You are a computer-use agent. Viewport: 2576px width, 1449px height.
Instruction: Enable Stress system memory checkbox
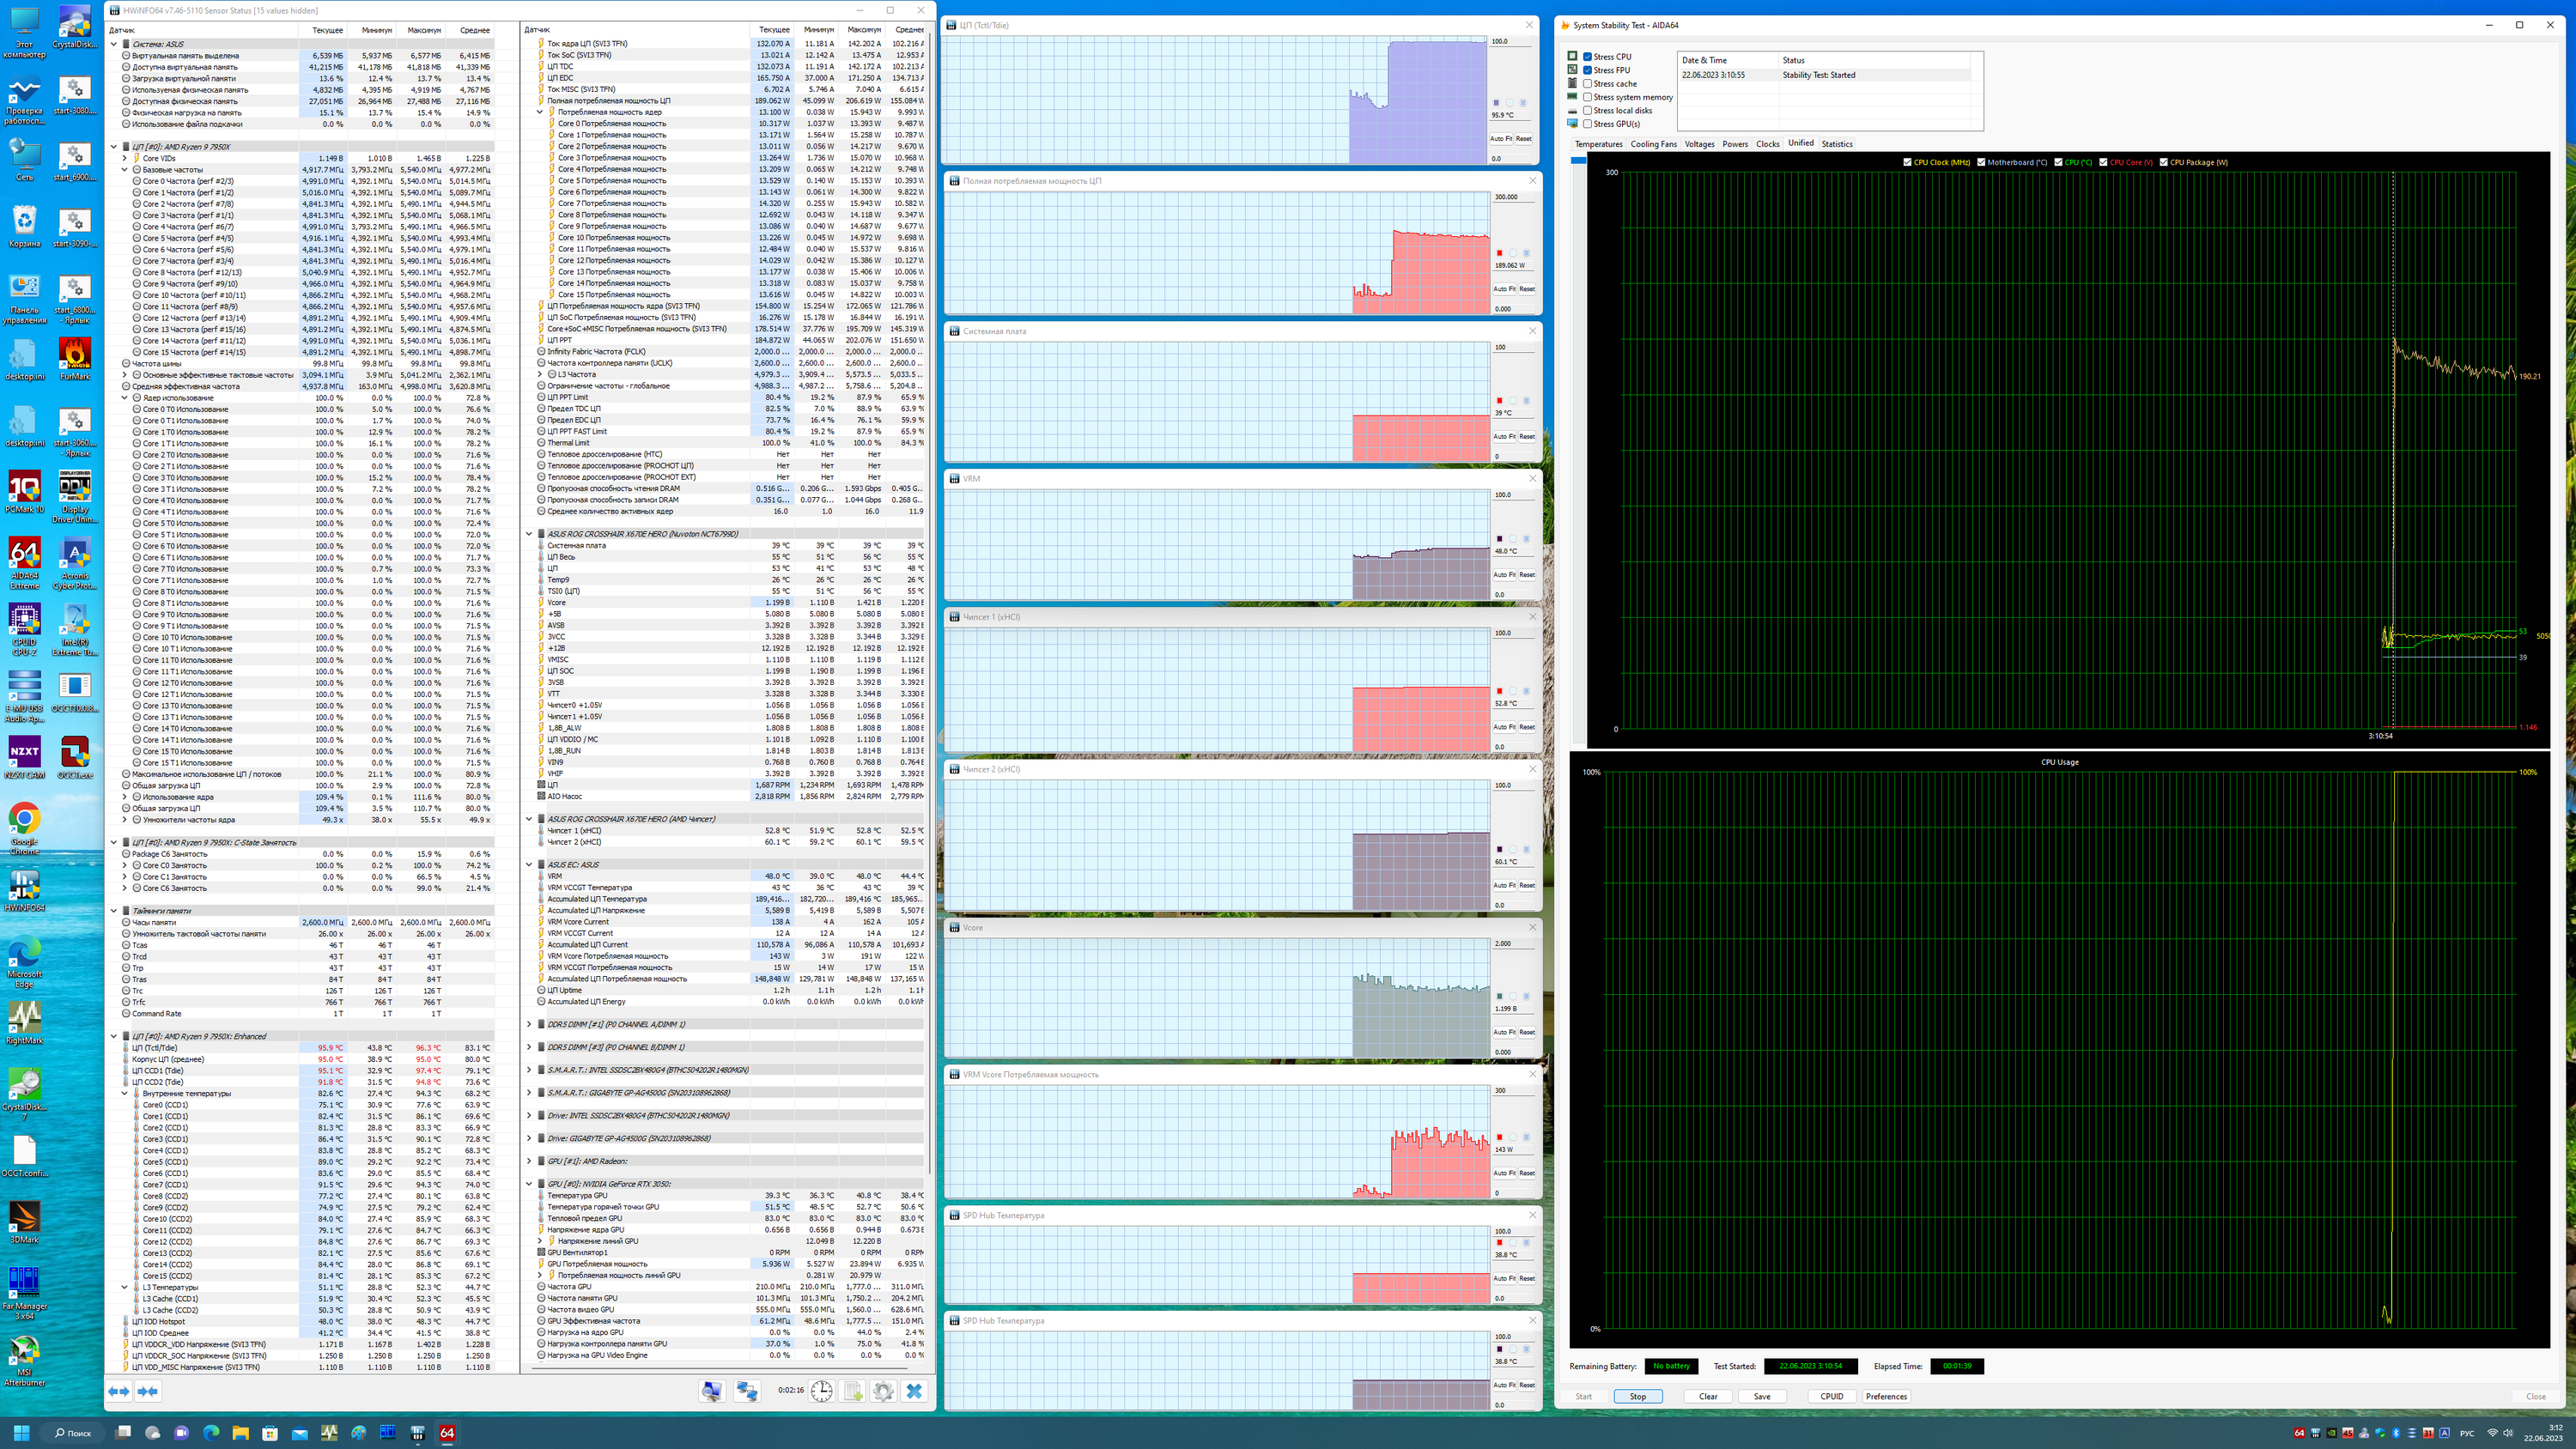click(1587, 97)
